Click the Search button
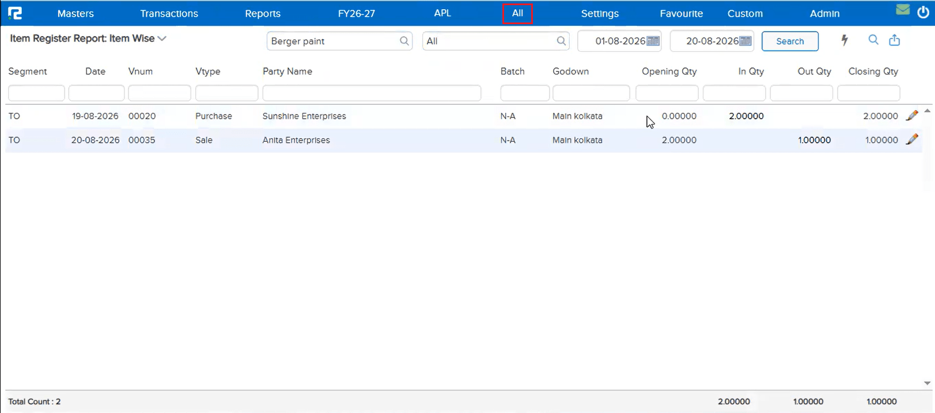 pos(790,41)
